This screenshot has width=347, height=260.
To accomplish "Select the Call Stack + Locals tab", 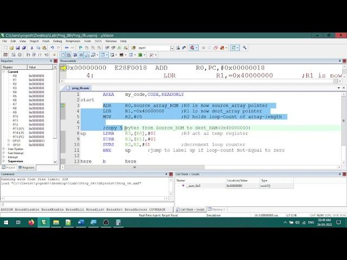I will click(x=190, y=209).
